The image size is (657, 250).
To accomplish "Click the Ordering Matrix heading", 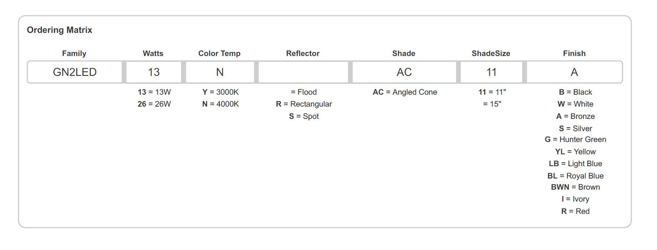I will [60, 30].
